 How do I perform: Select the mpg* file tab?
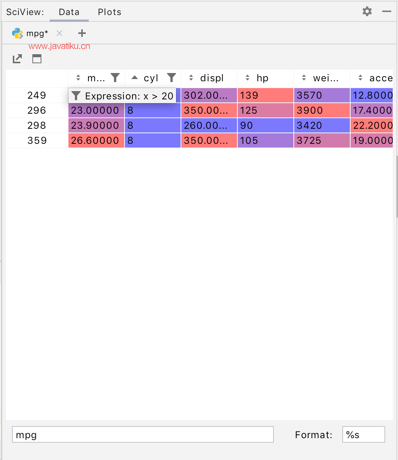(37, 33)
